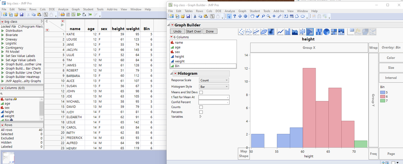
Task: Open DOE menu in data table window
Action: point(52,9)
